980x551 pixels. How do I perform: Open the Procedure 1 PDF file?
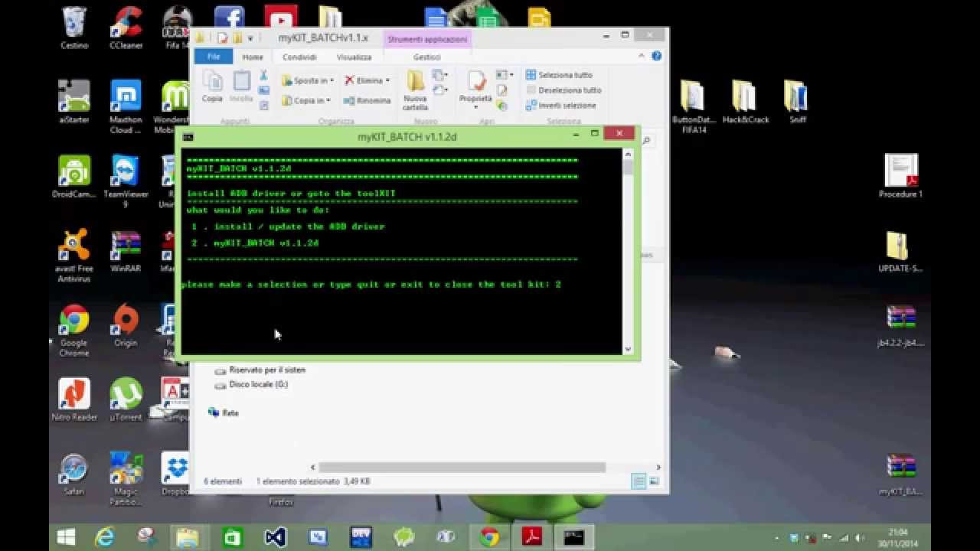(900, 176)
